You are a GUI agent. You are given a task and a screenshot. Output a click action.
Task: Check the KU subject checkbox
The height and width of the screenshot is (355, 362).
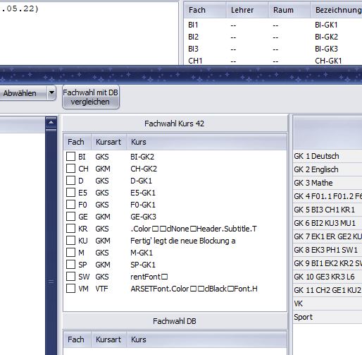(70, 241)
